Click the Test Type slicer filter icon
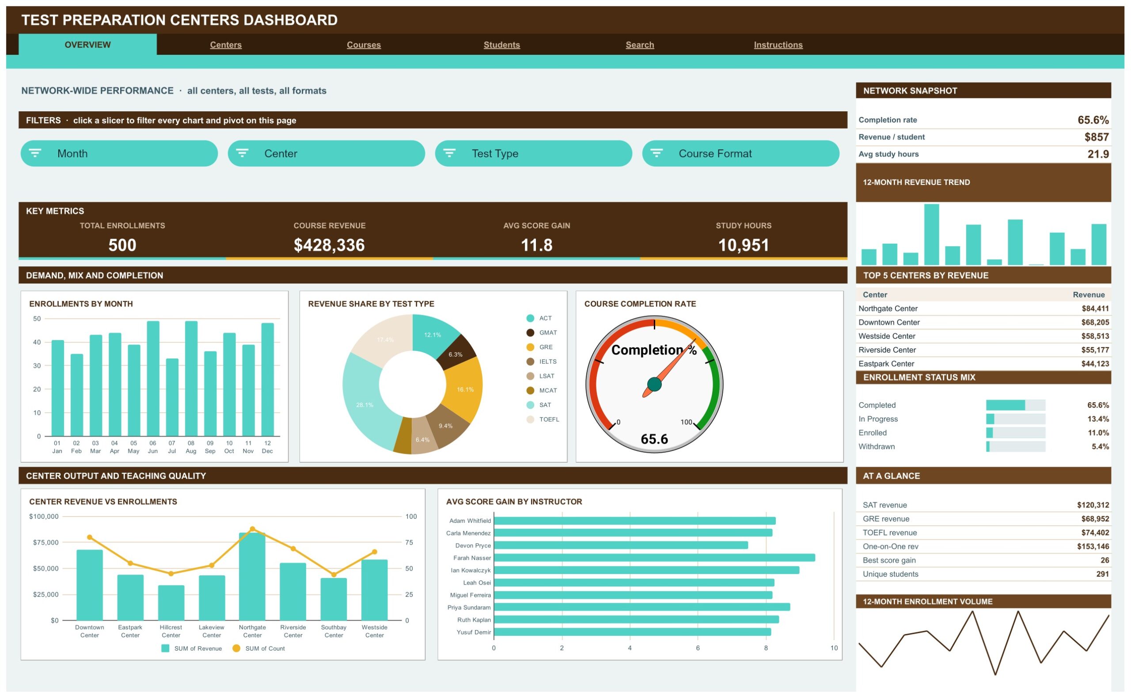This screenshot has width=1131, height=698. click(x=449, y=153)
